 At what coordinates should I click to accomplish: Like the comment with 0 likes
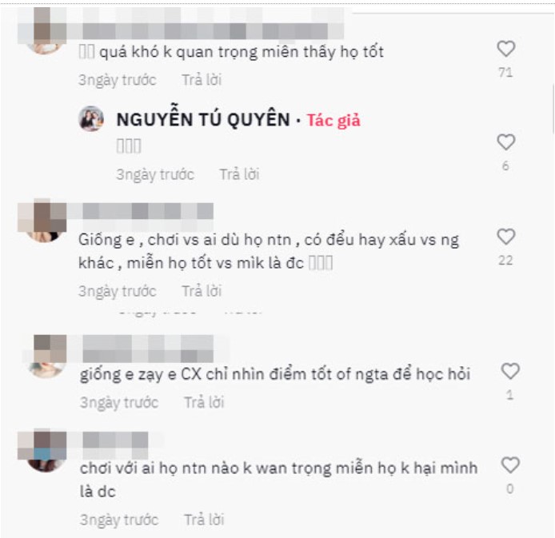pyautogui.click(x=510, y=464)
